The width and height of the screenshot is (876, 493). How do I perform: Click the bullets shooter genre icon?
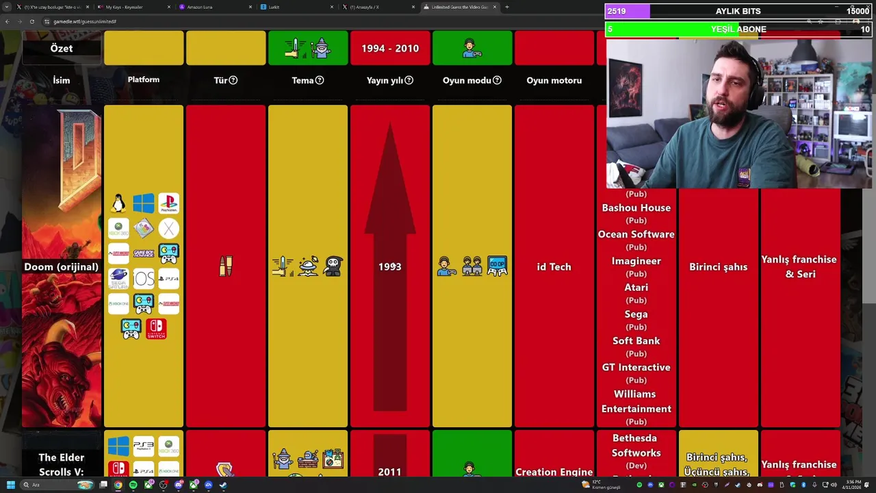226,266
